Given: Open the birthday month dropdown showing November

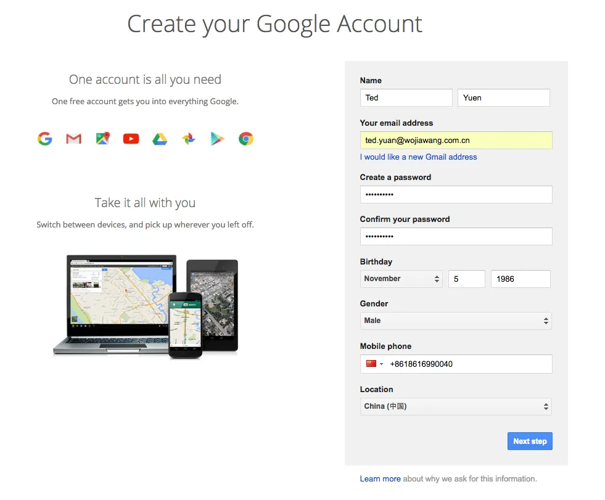Looking at the screenshot, I should pos(401,279).
